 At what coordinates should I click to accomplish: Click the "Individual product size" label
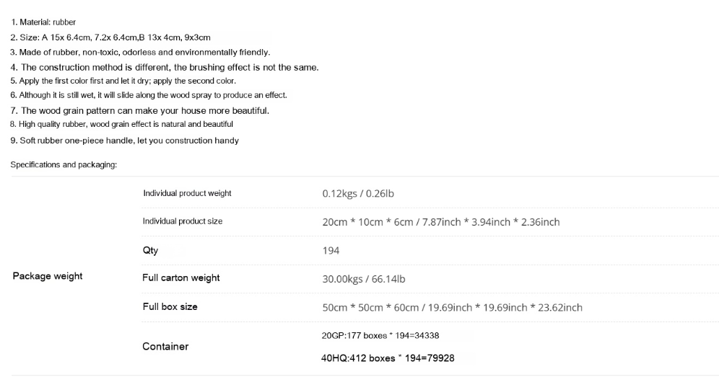(x=183, y=221)
